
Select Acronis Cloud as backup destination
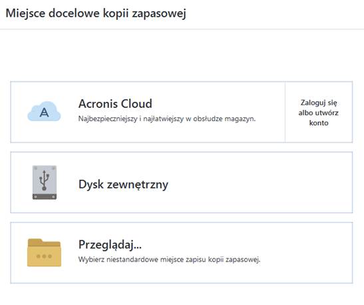(x=148, y=112)
